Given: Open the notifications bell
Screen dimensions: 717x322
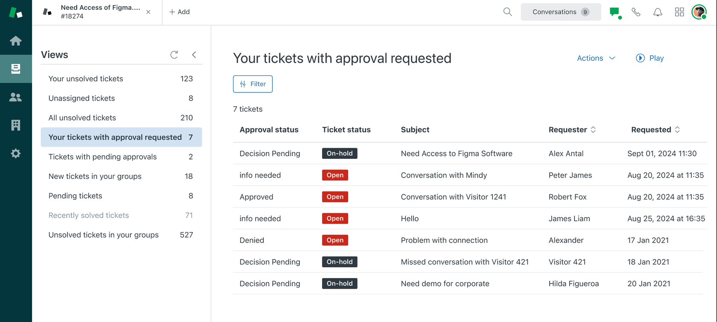Looking at the screenshot, I should point(658,12).
